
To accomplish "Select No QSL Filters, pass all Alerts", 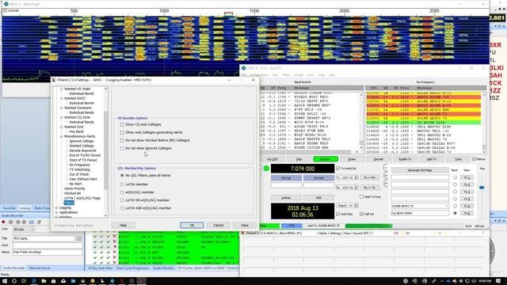I will pyautogui.click(x=122, y=175).
